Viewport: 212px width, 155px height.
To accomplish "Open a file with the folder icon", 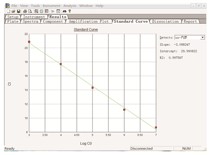I will [13, 11].
